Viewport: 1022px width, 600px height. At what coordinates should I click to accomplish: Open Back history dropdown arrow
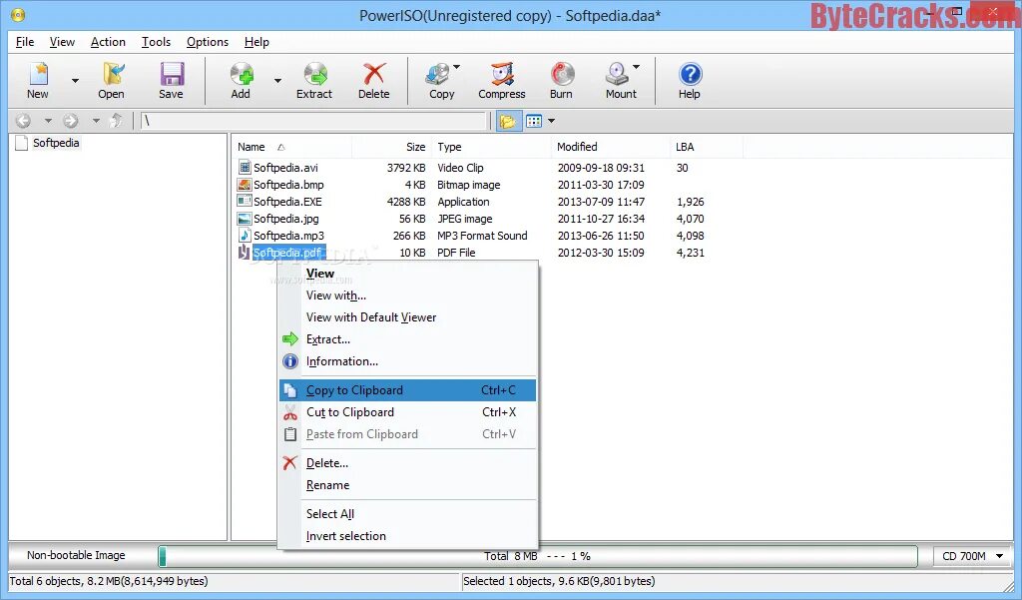click(48, 121)
